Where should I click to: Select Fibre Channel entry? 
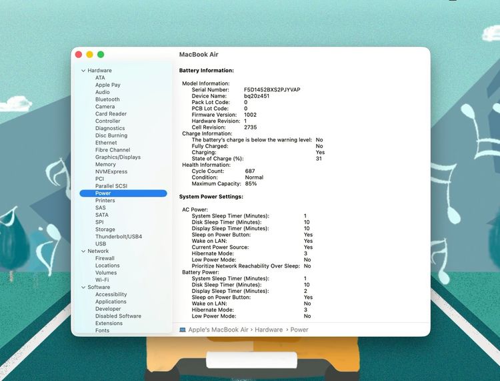[x=113, y=149]
